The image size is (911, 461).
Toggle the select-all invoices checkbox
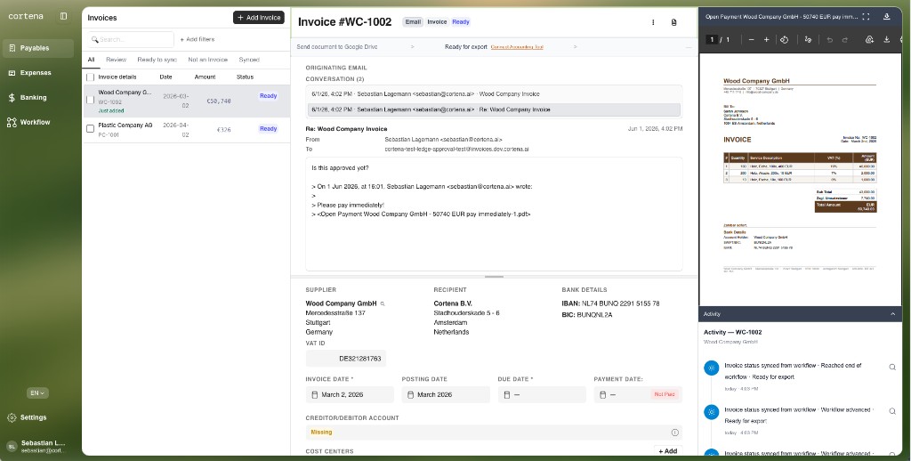90,77
